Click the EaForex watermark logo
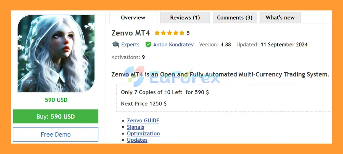Image resolution: width=343 pixels, height=154 pixels. (171, 76)
